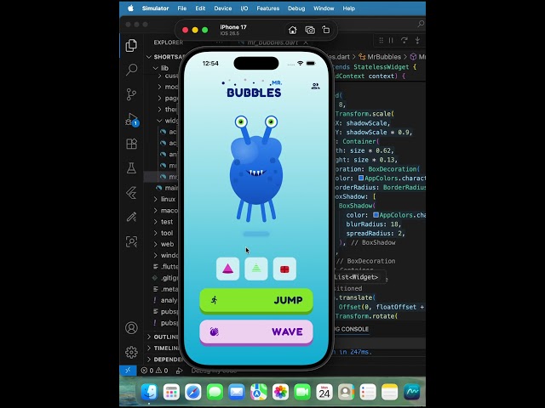
Task: Tap the Mr. Bubbles blue monster character
Action: [x=256, y=169]
